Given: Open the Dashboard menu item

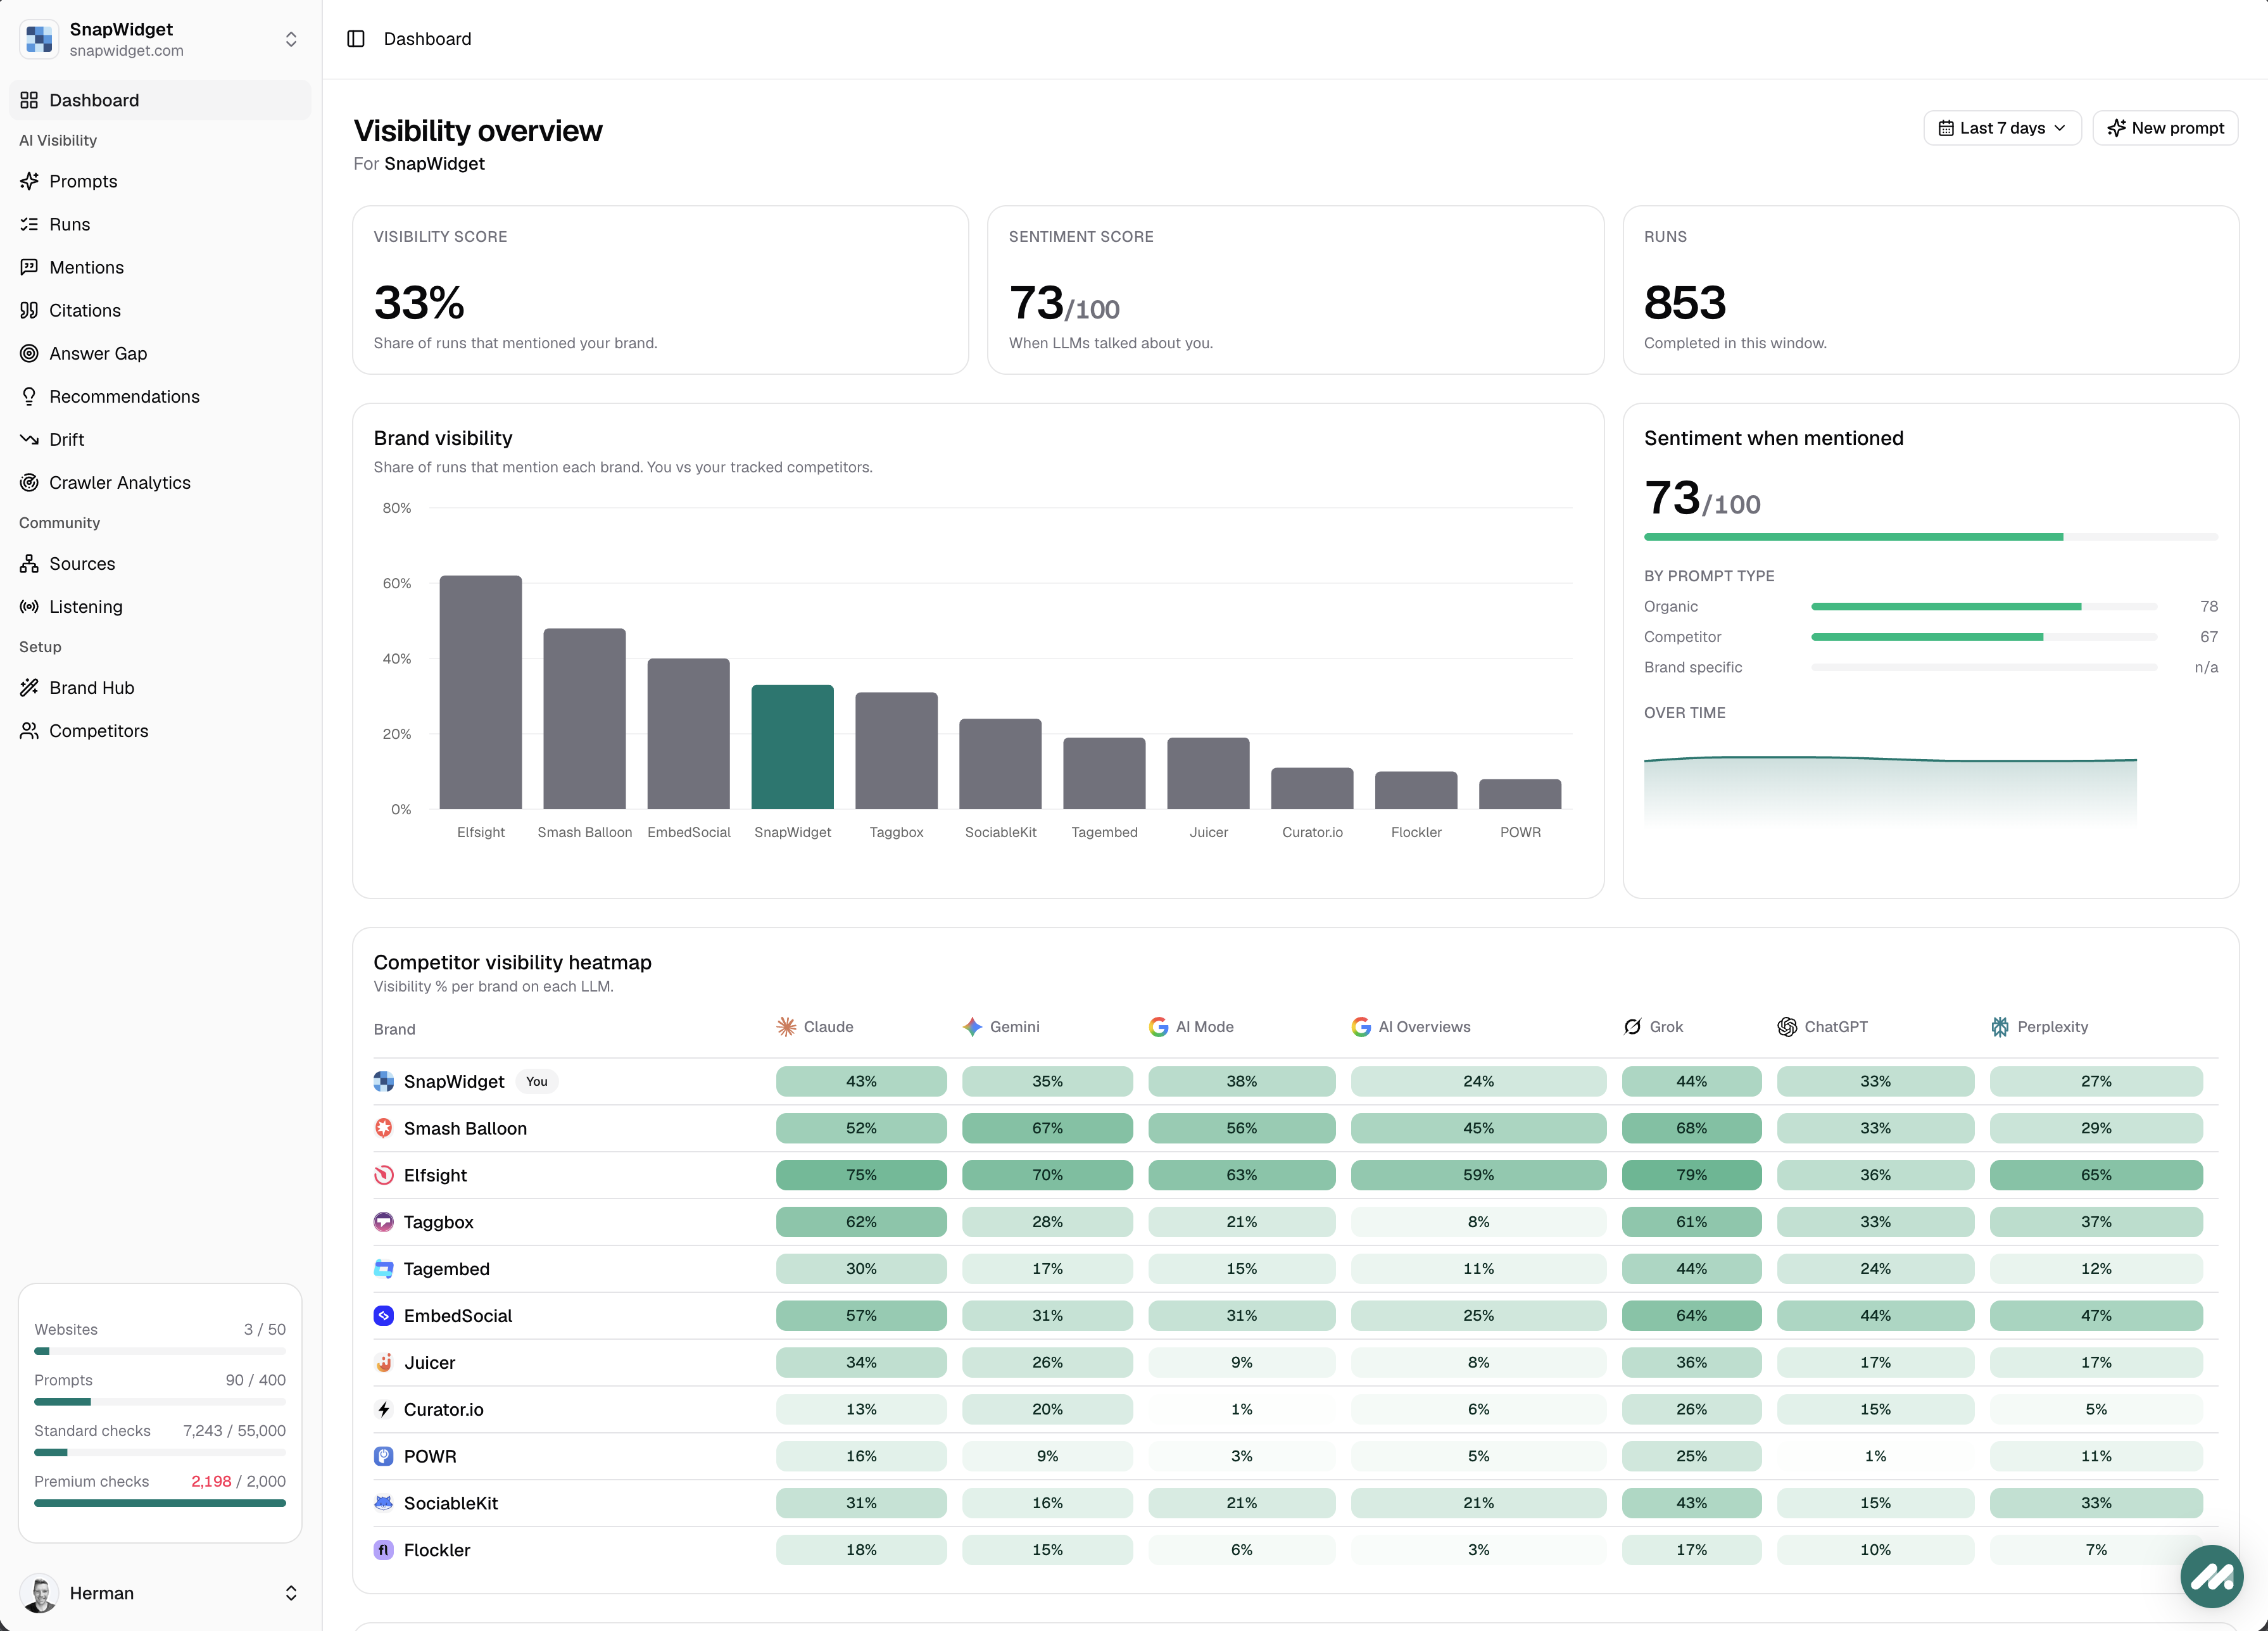Looking at the screenshot, I should pyautogui.click(x=160, y=100).
